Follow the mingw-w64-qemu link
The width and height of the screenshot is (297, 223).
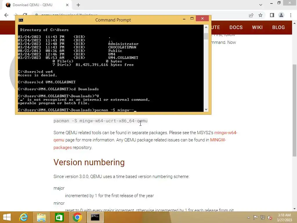click(x=226, y=133)
